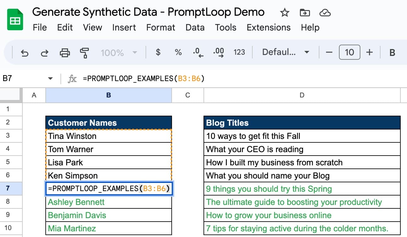
Task: Open the Data menu
Action: 195,27
